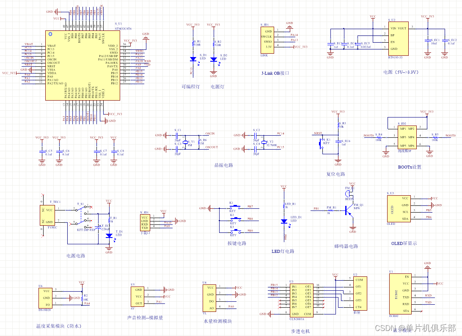Image resolution: width=462 pixels, height=336 pixels.
Task: Click the 'LED灯电路' caption
Action: (283, 251)
